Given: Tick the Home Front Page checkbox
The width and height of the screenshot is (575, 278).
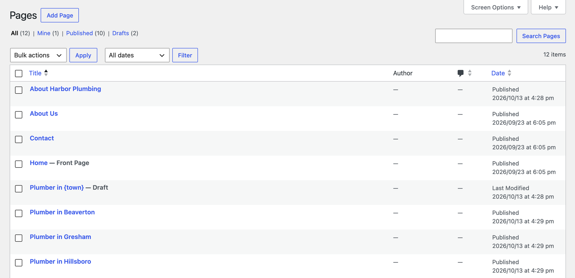Looking at the screenshot, I should click(x=19, y=164).
